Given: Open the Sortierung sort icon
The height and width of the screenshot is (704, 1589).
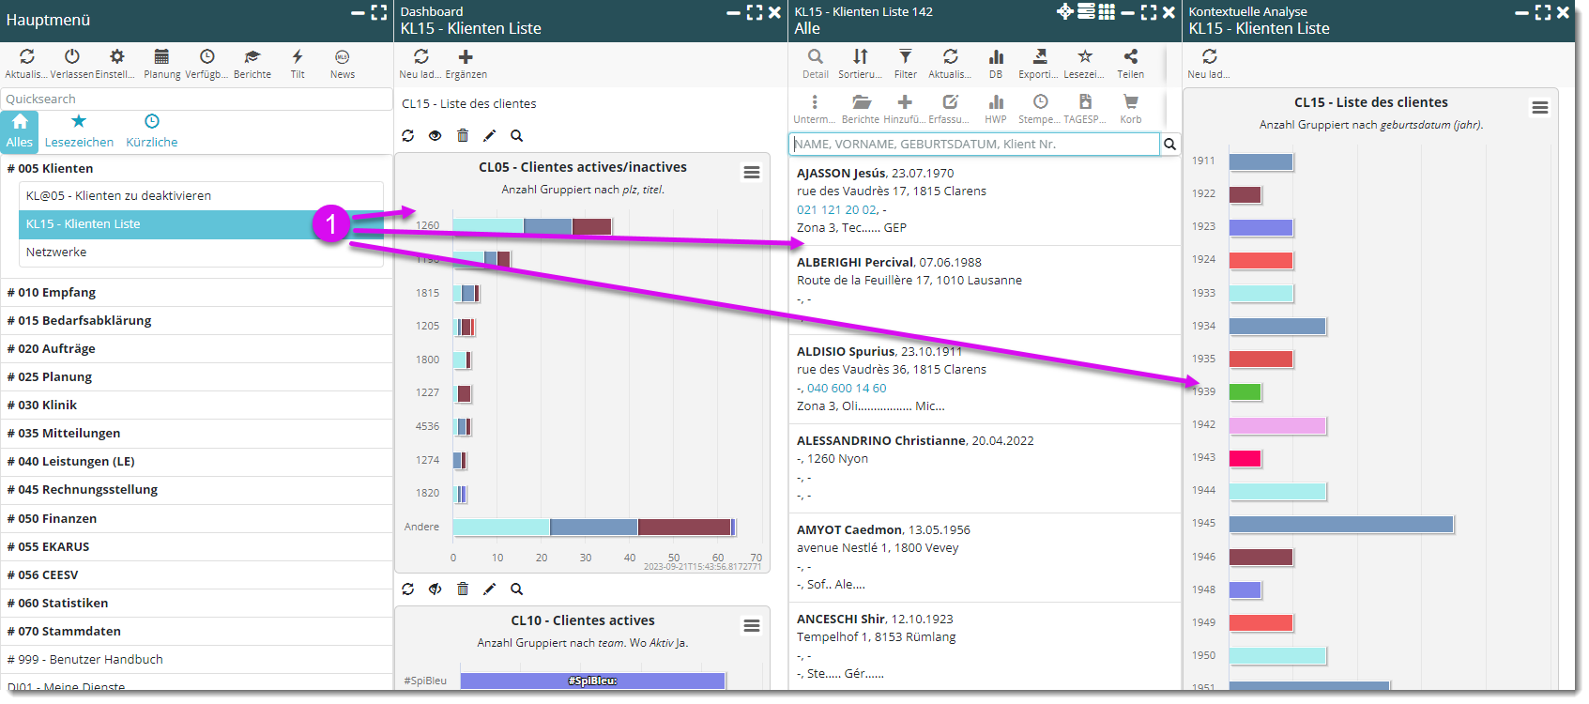Looking at the screenshot, I should click(860, 57).
